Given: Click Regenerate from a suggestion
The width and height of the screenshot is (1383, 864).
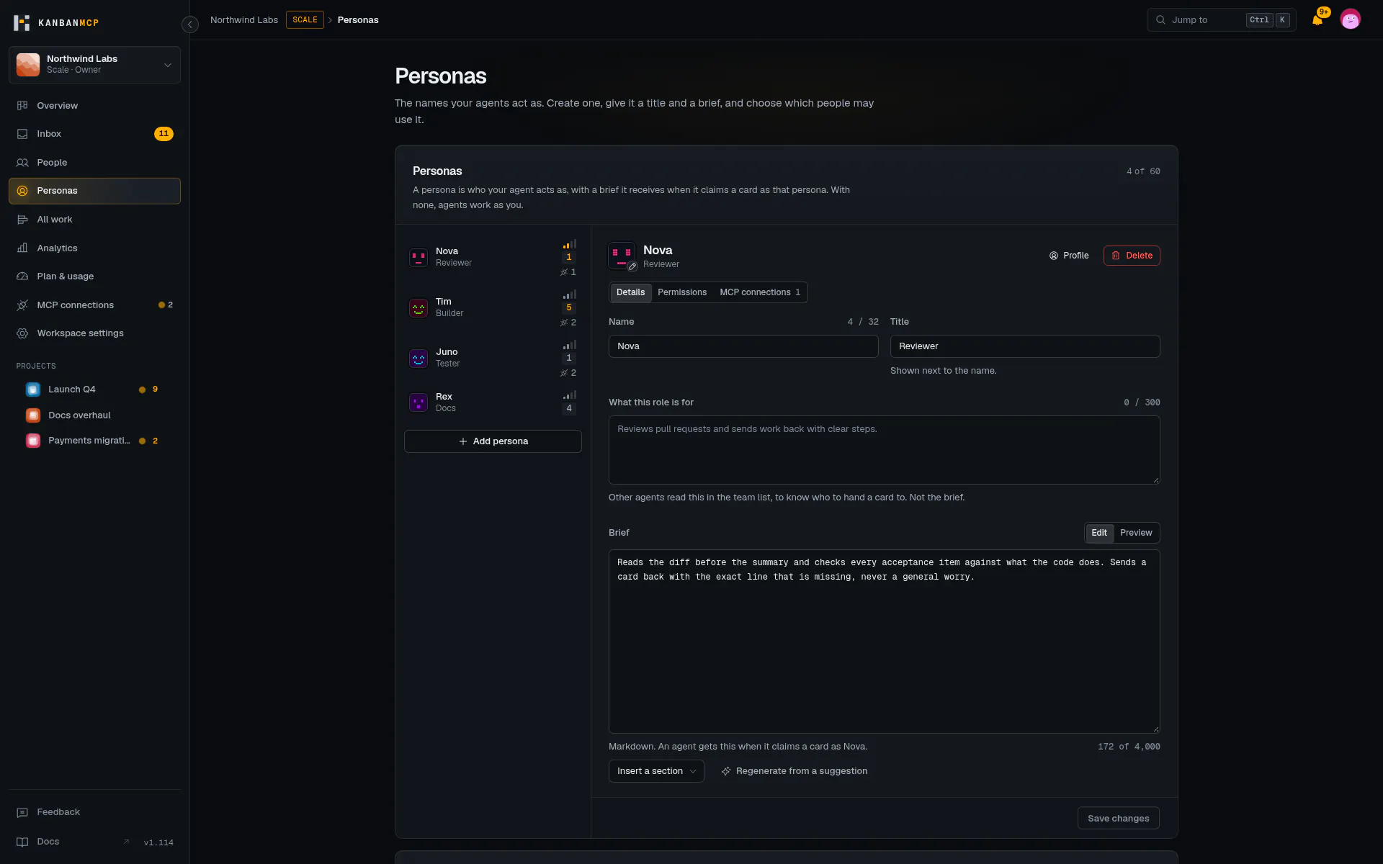Looking at the screenshot, I should point(795,771).
